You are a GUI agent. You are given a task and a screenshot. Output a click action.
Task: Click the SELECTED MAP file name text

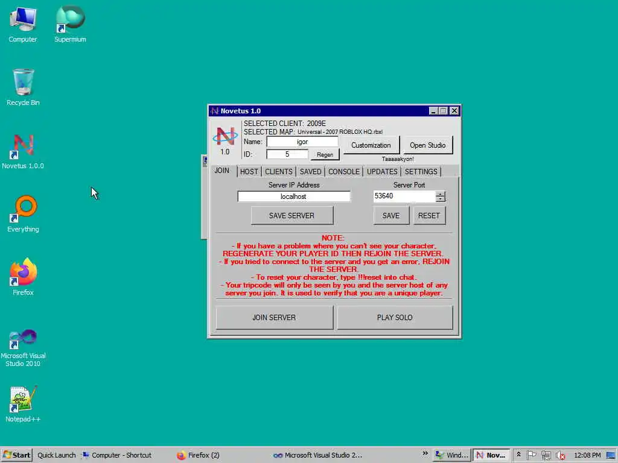pos(340,132)
